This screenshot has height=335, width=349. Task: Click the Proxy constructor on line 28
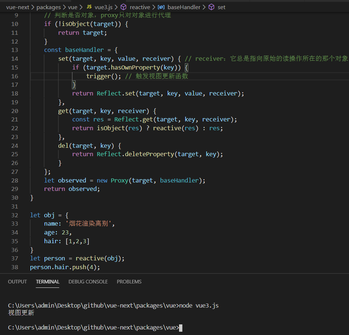click(120, 180)
